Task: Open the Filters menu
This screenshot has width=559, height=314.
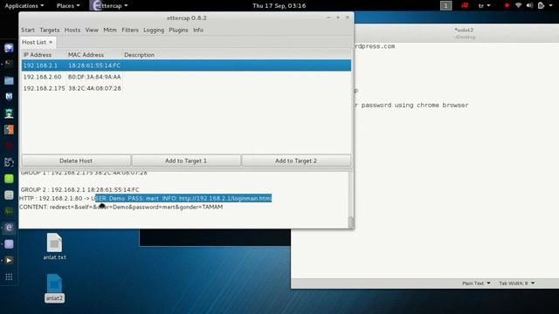Action: (x=130, y=30)
